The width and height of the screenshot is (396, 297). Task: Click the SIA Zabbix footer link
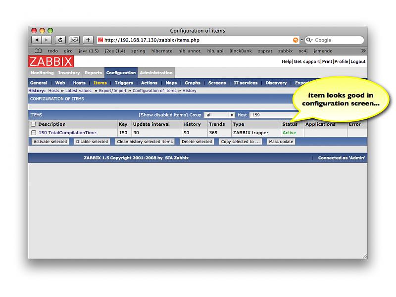(x=177, y=158)
